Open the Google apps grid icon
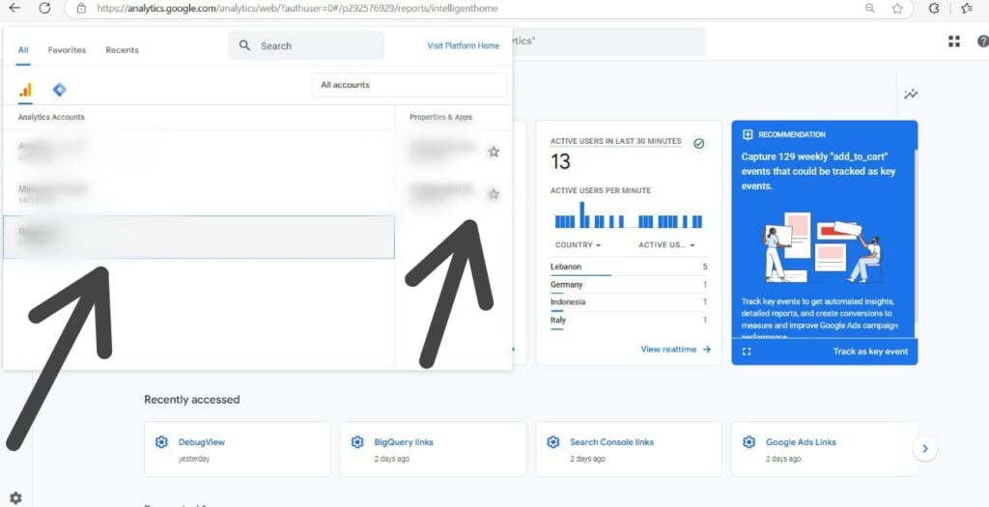The image size is (989, 507). click(954, 42)
